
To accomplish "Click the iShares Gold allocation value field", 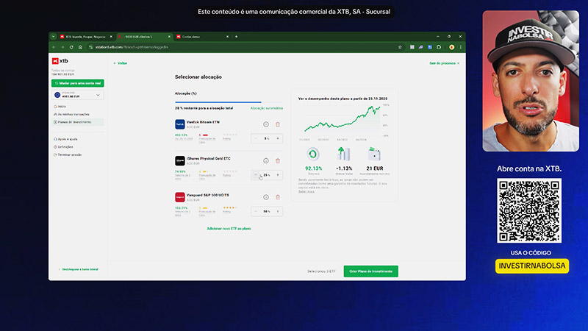I will click(267, 175).
